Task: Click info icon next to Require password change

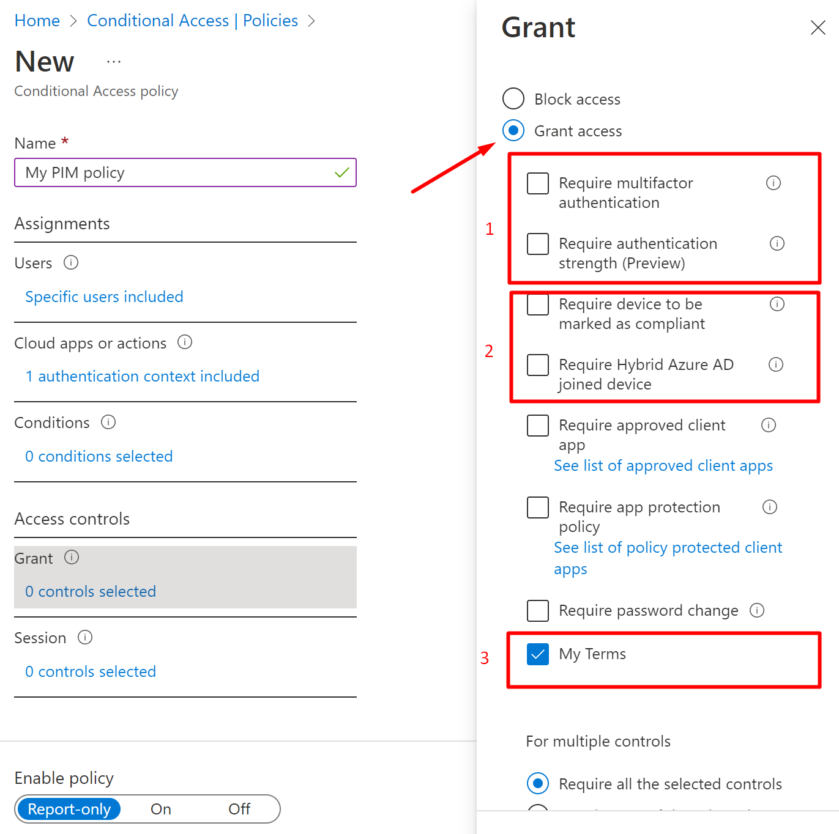Action: (757, 610)
